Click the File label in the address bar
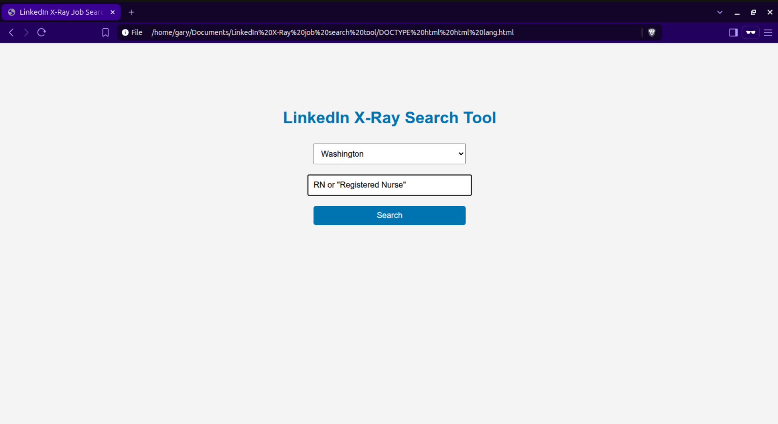Screen dimensions: 778x424 [x=137, y=32]
